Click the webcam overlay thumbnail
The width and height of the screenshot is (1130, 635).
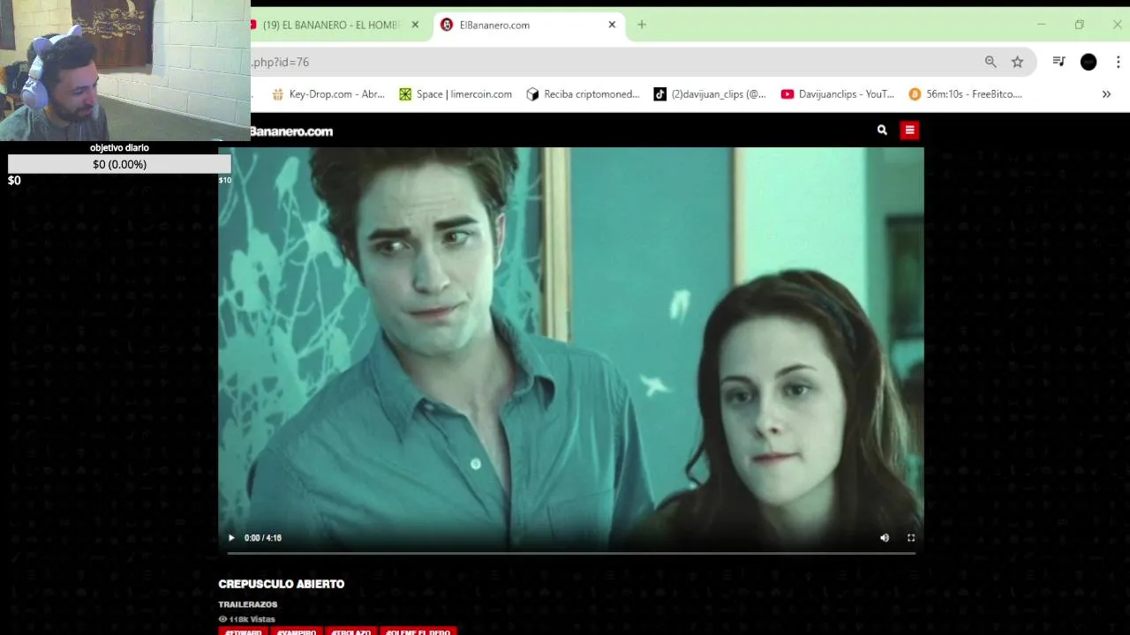(125, 71)
